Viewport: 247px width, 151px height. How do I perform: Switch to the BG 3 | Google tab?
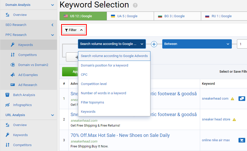tap(177, 16)
